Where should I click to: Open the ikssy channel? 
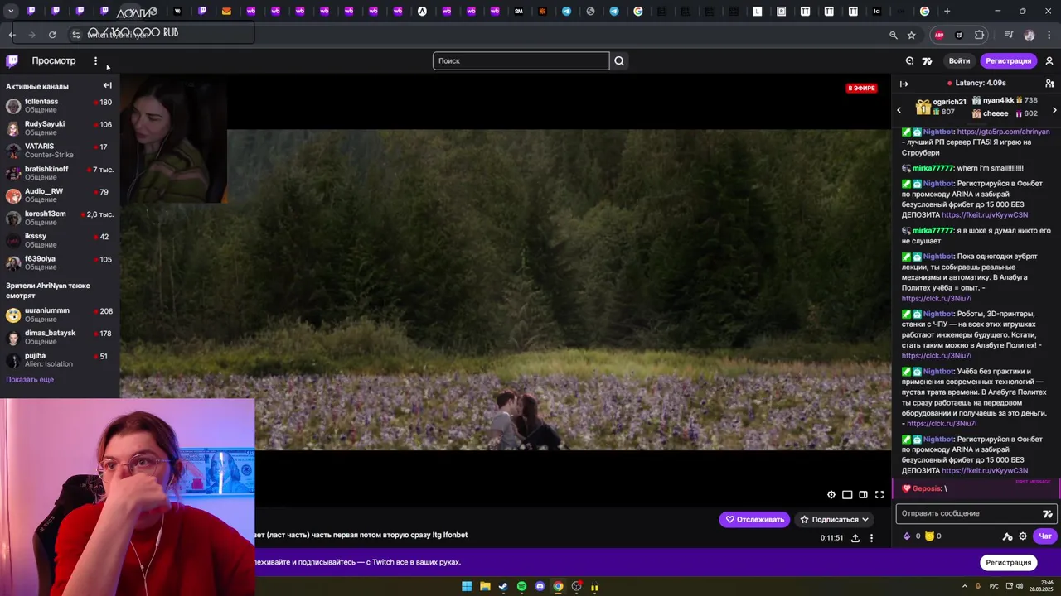point(60,240)
